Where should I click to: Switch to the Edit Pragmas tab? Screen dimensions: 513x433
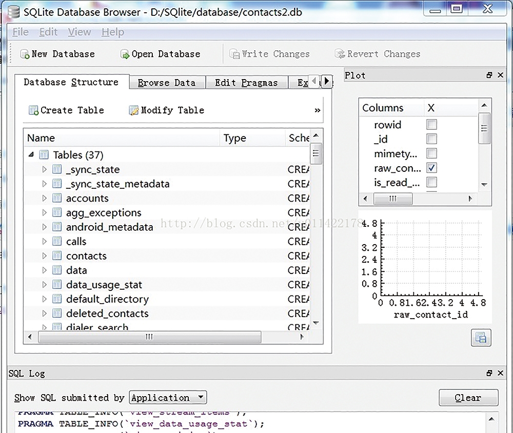pos(247,83)
